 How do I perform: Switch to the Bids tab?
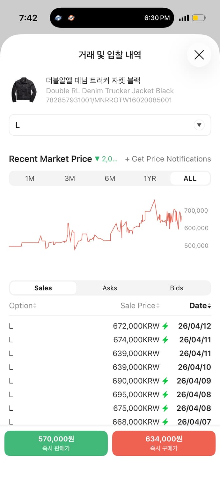177,288
